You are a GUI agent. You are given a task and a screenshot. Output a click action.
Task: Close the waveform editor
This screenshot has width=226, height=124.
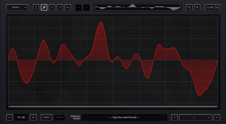pos(212,7)
